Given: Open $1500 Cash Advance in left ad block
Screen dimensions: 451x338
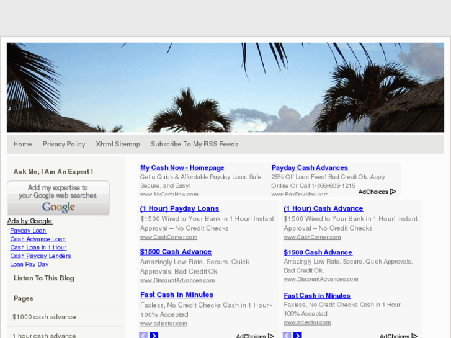Looking at the screenshot, I should (x=176, y=252).
